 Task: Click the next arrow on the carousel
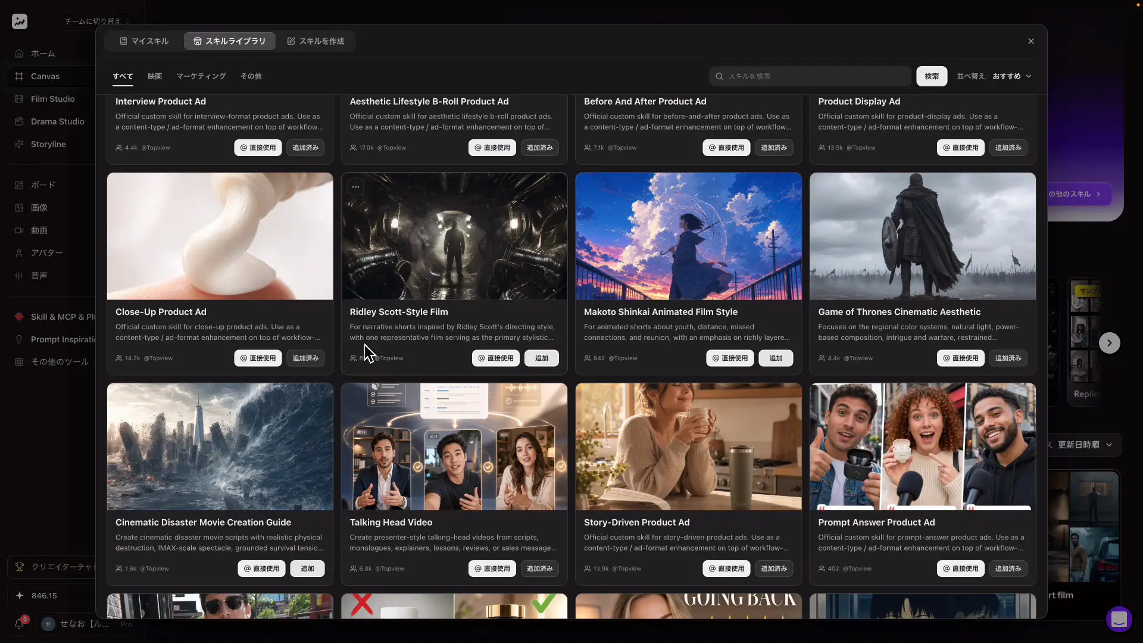pos(1109,343)
